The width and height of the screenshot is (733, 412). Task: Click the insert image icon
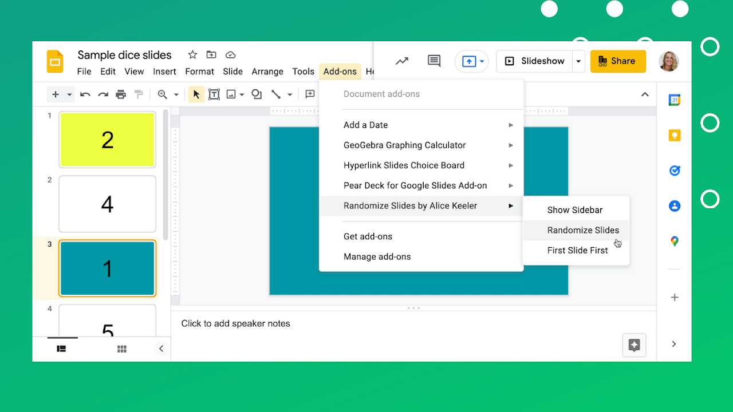[x=231, y=94]
